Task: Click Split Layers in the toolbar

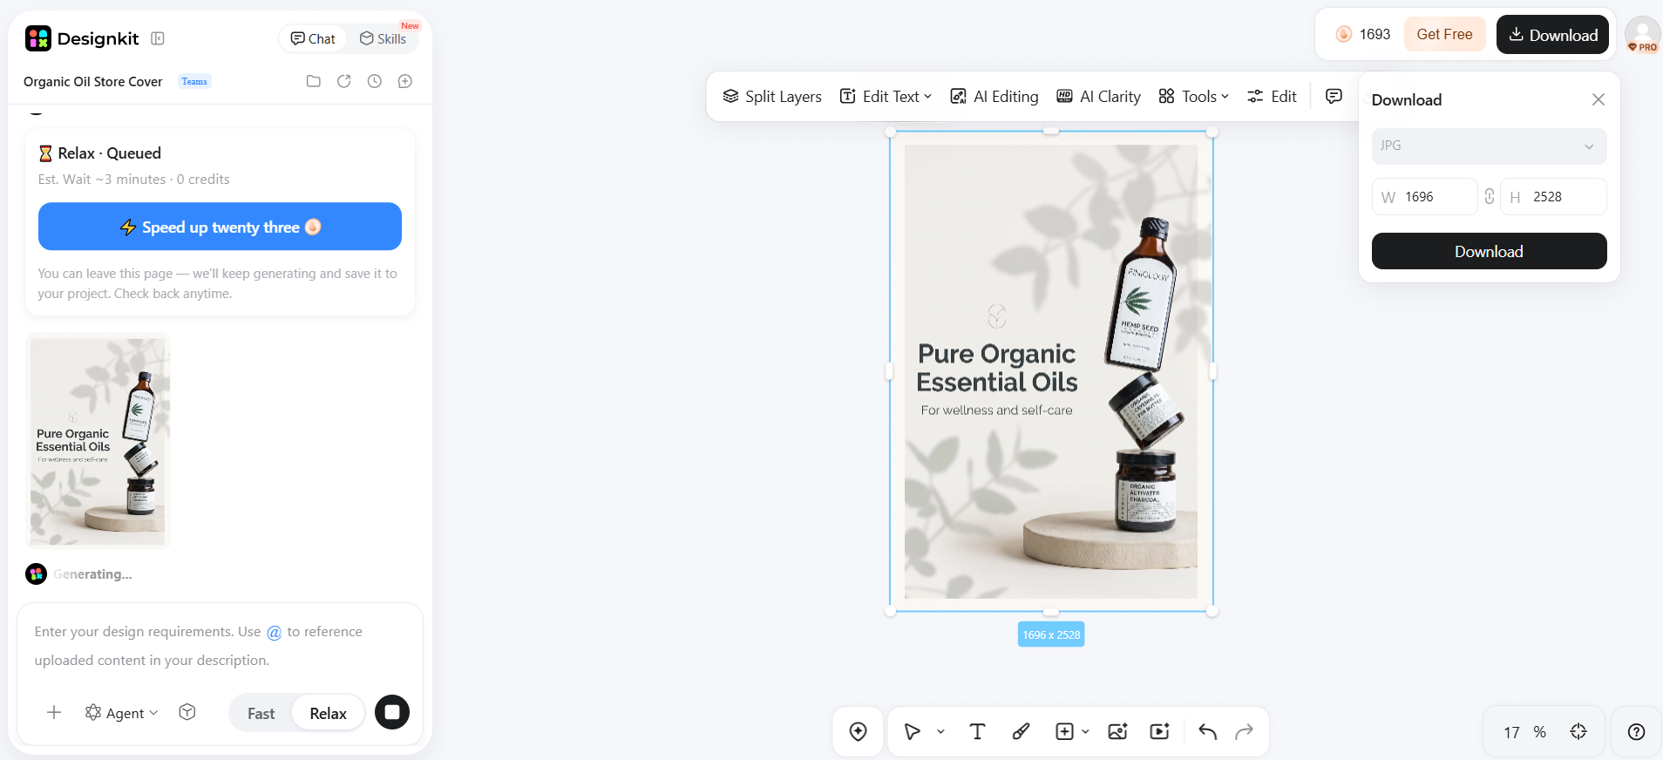Action: [771, 96]
